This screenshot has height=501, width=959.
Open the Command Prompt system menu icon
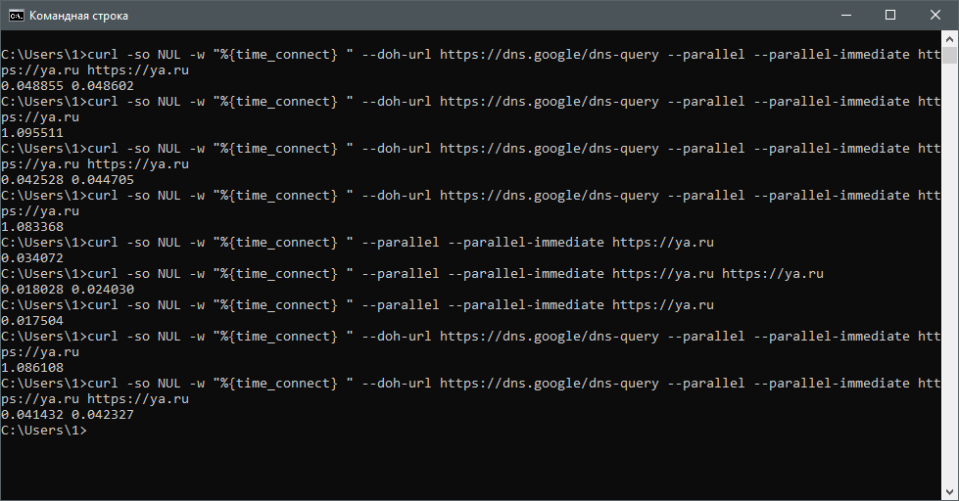point(16,16)
